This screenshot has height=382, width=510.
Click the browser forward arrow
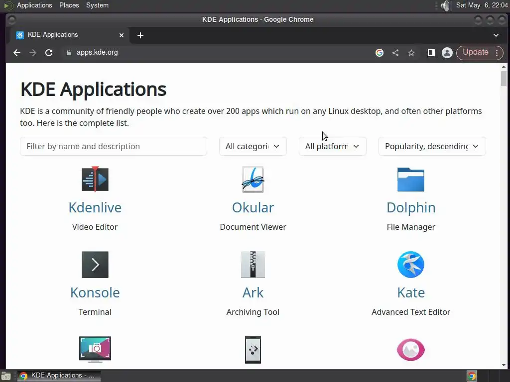coord(33,53)
